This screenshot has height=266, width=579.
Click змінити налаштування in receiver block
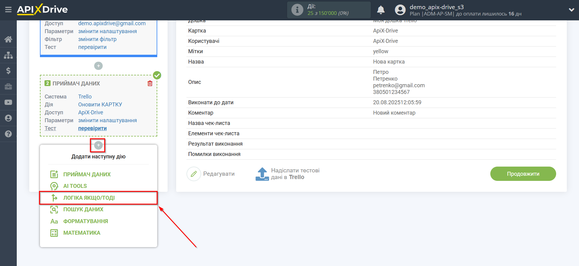pyautogui.click(x=107, y=120)
